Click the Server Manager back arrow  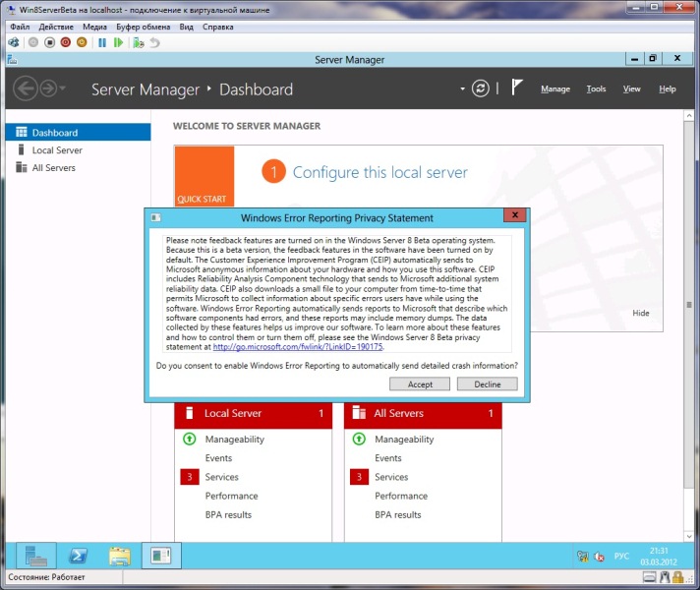point(26,88)
